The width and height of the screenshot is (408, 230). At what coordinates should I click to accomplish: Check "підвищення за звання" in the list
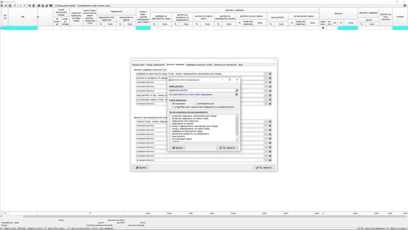(x=171, y=123)
